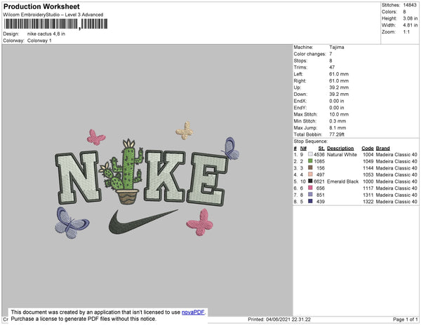
Task: Click the Up value '39.2 mm'
Action: pyautogui.click(x=339, y=88)
